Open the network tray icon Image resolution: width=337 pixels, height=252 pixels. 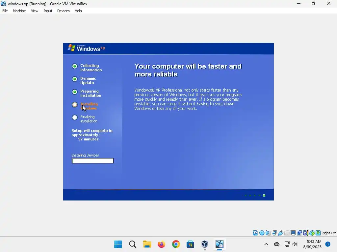287,244
